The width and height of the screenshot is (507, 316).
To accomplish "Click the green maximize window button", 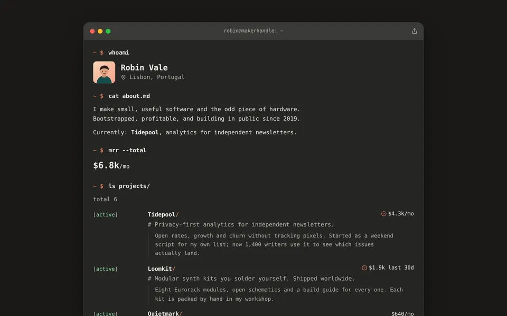I will click(x=108, y=31).
